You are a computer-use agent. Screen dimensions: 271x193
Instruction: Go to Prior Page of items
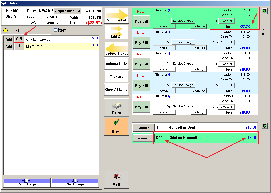click(27, 183)
